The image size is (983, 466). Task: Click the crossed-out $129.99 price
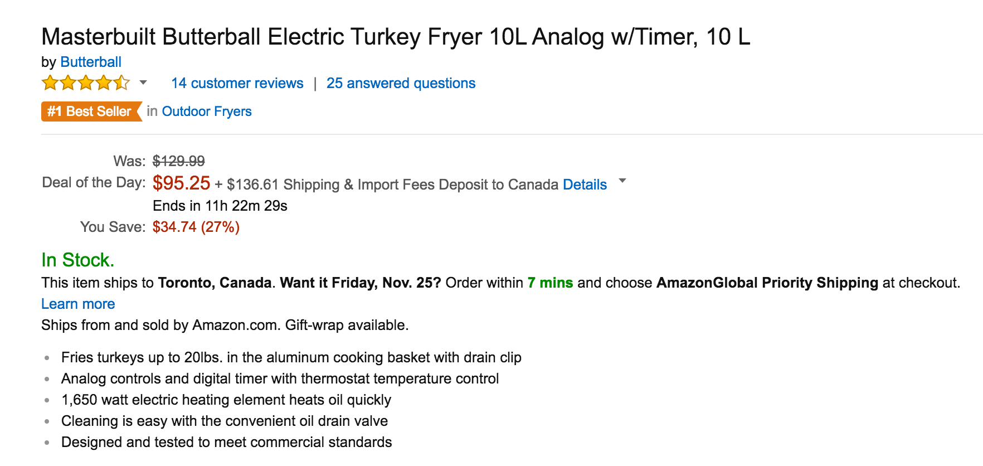click(178, 161)
